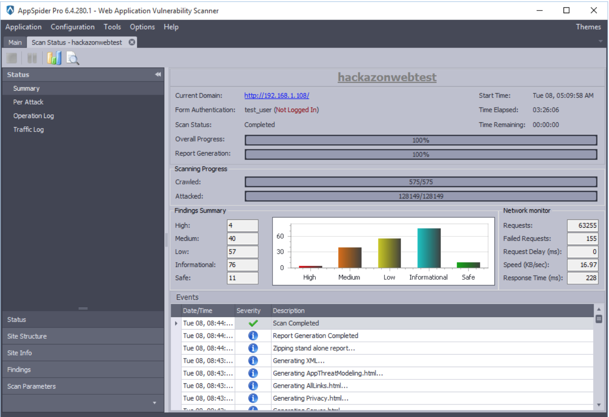Click the Low bar in findings chart
Viewport: 609px width, 417px height.
tap(389, 253)
